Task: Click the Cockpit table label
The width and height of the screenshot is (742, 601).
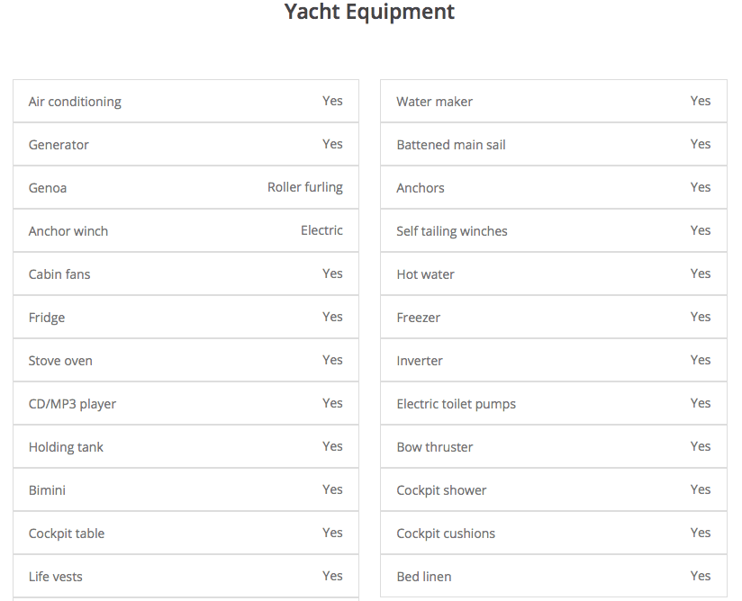Action: coord(67,534)
